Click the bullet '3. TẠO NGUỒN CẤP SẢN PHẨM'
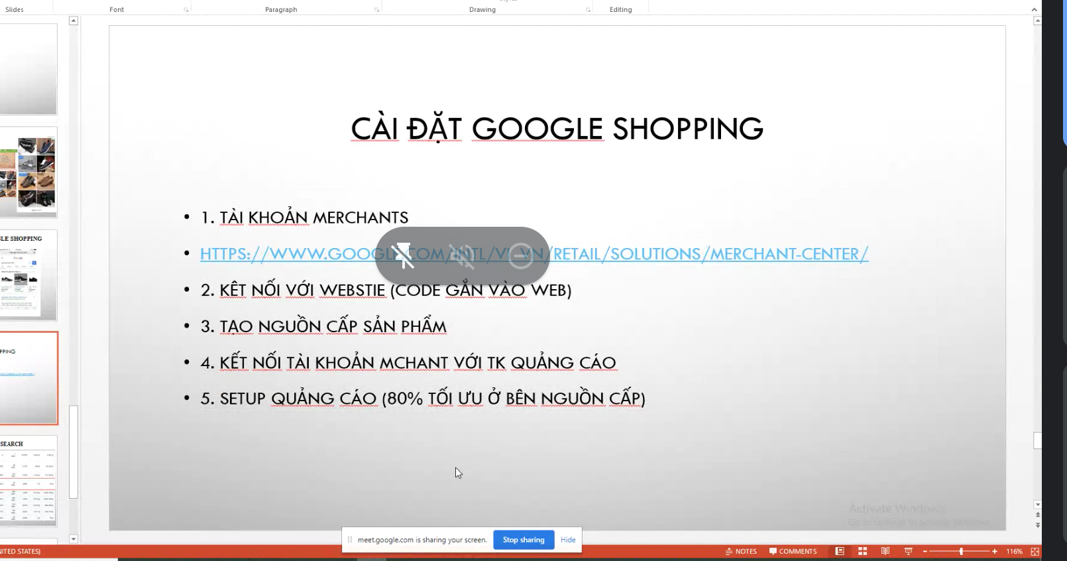This screenshot has width=1067, height=561. coord(323,326)
